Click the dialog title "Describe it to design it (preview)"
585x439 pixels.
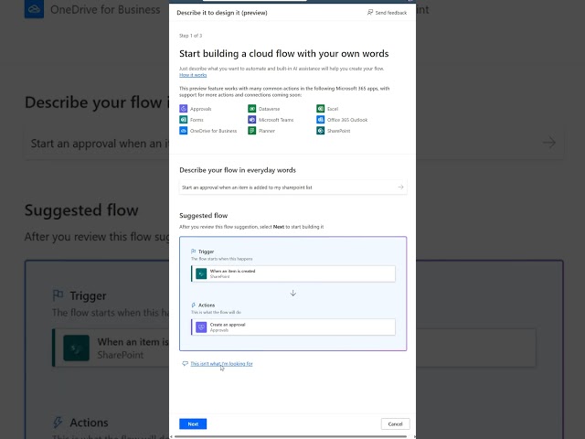[222, 13]
